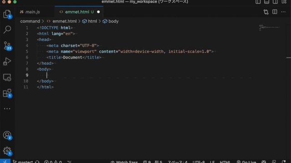
Task: Click the yellow minimize window button
Action: 9,2
